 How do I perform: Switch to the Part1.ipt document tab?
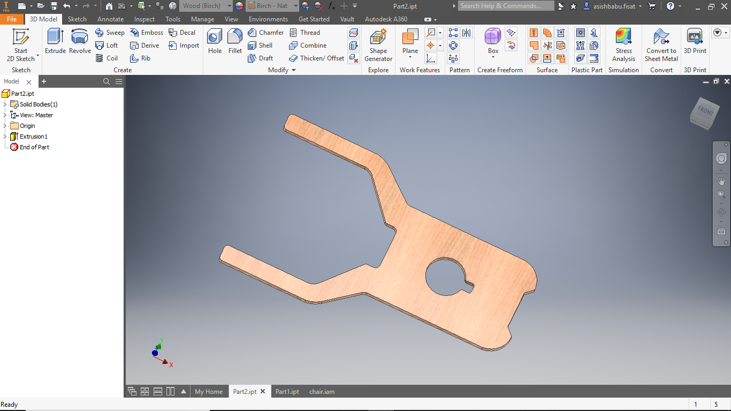point(287,392)
